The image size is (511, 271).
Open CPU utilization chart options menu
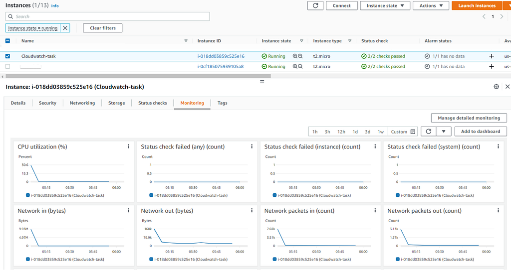tap(128, 146)
